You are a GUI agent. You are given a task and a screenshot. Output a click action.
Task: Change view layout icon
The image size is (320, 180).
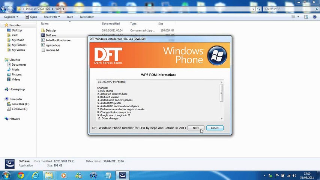pos(293,17)
